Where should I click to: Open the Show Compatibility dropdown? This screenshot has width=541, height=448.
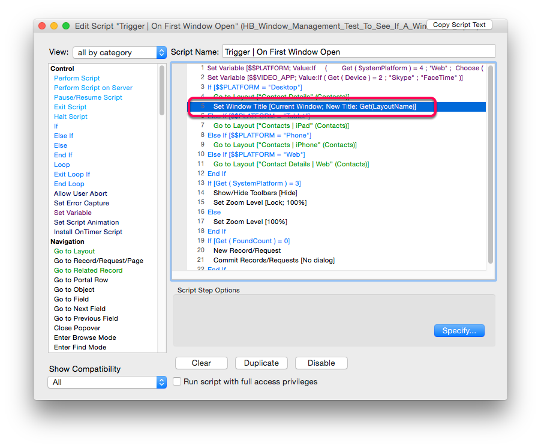coord(107,382)
